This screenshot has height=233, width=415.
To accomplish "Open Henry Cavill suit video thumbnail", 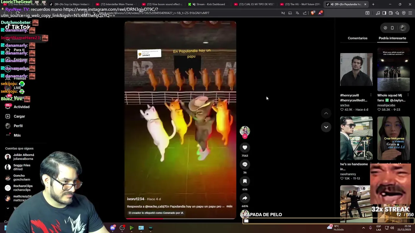I will pyautogui.click(x=356, y=70).
